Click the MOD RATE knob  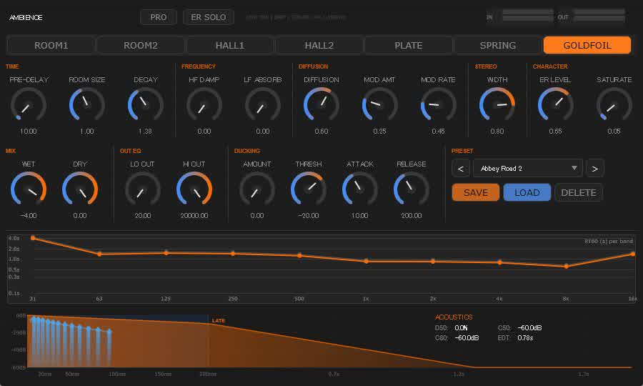coord(439,104)
